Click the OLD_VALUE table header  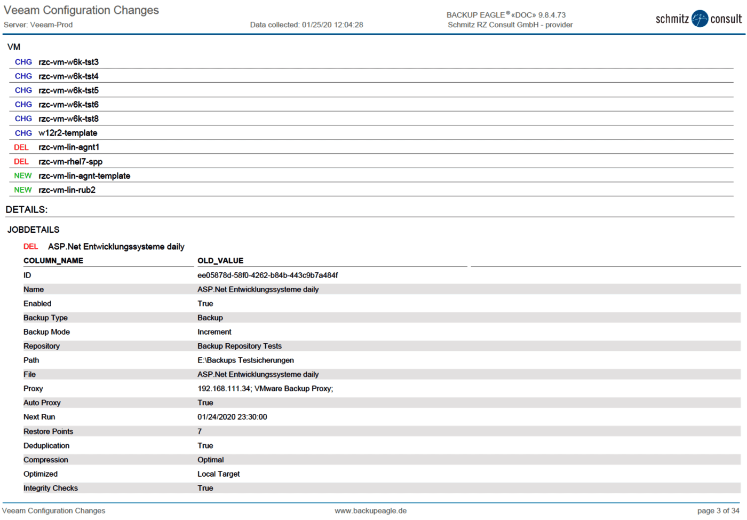click(220, 261)
